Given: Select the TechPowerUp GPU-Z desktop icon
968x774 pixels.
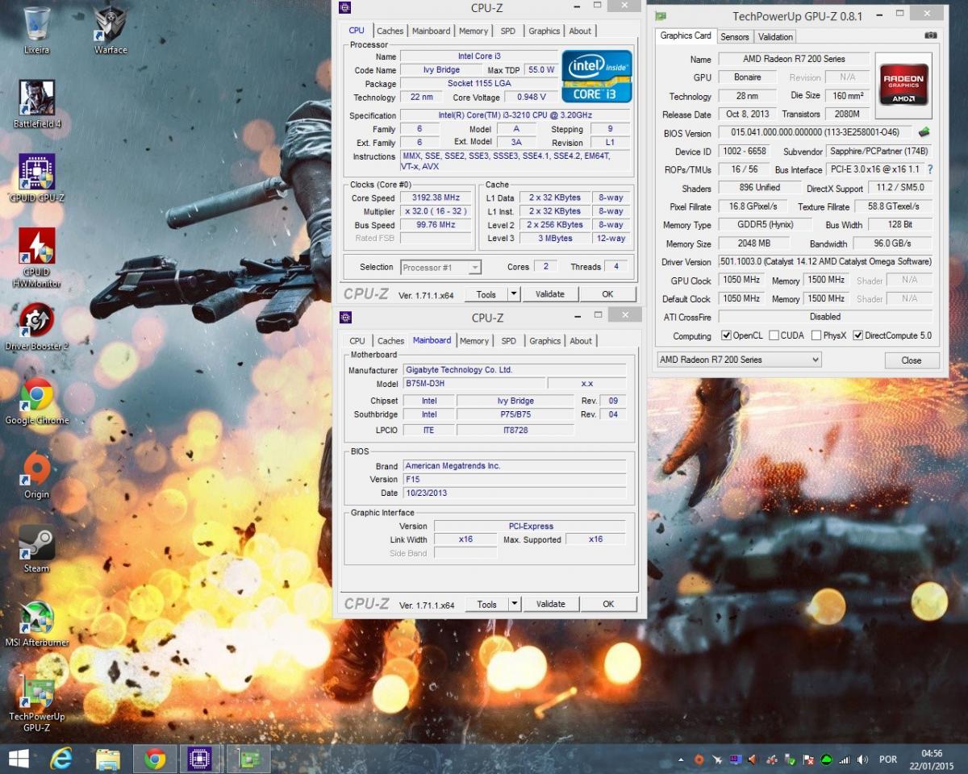Looking at the screenshot, I should (x=37, y=703).
